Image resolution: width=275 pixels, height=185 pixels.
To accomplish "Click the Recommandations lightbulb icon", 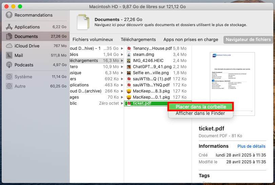I will click(x=9, y=15).
